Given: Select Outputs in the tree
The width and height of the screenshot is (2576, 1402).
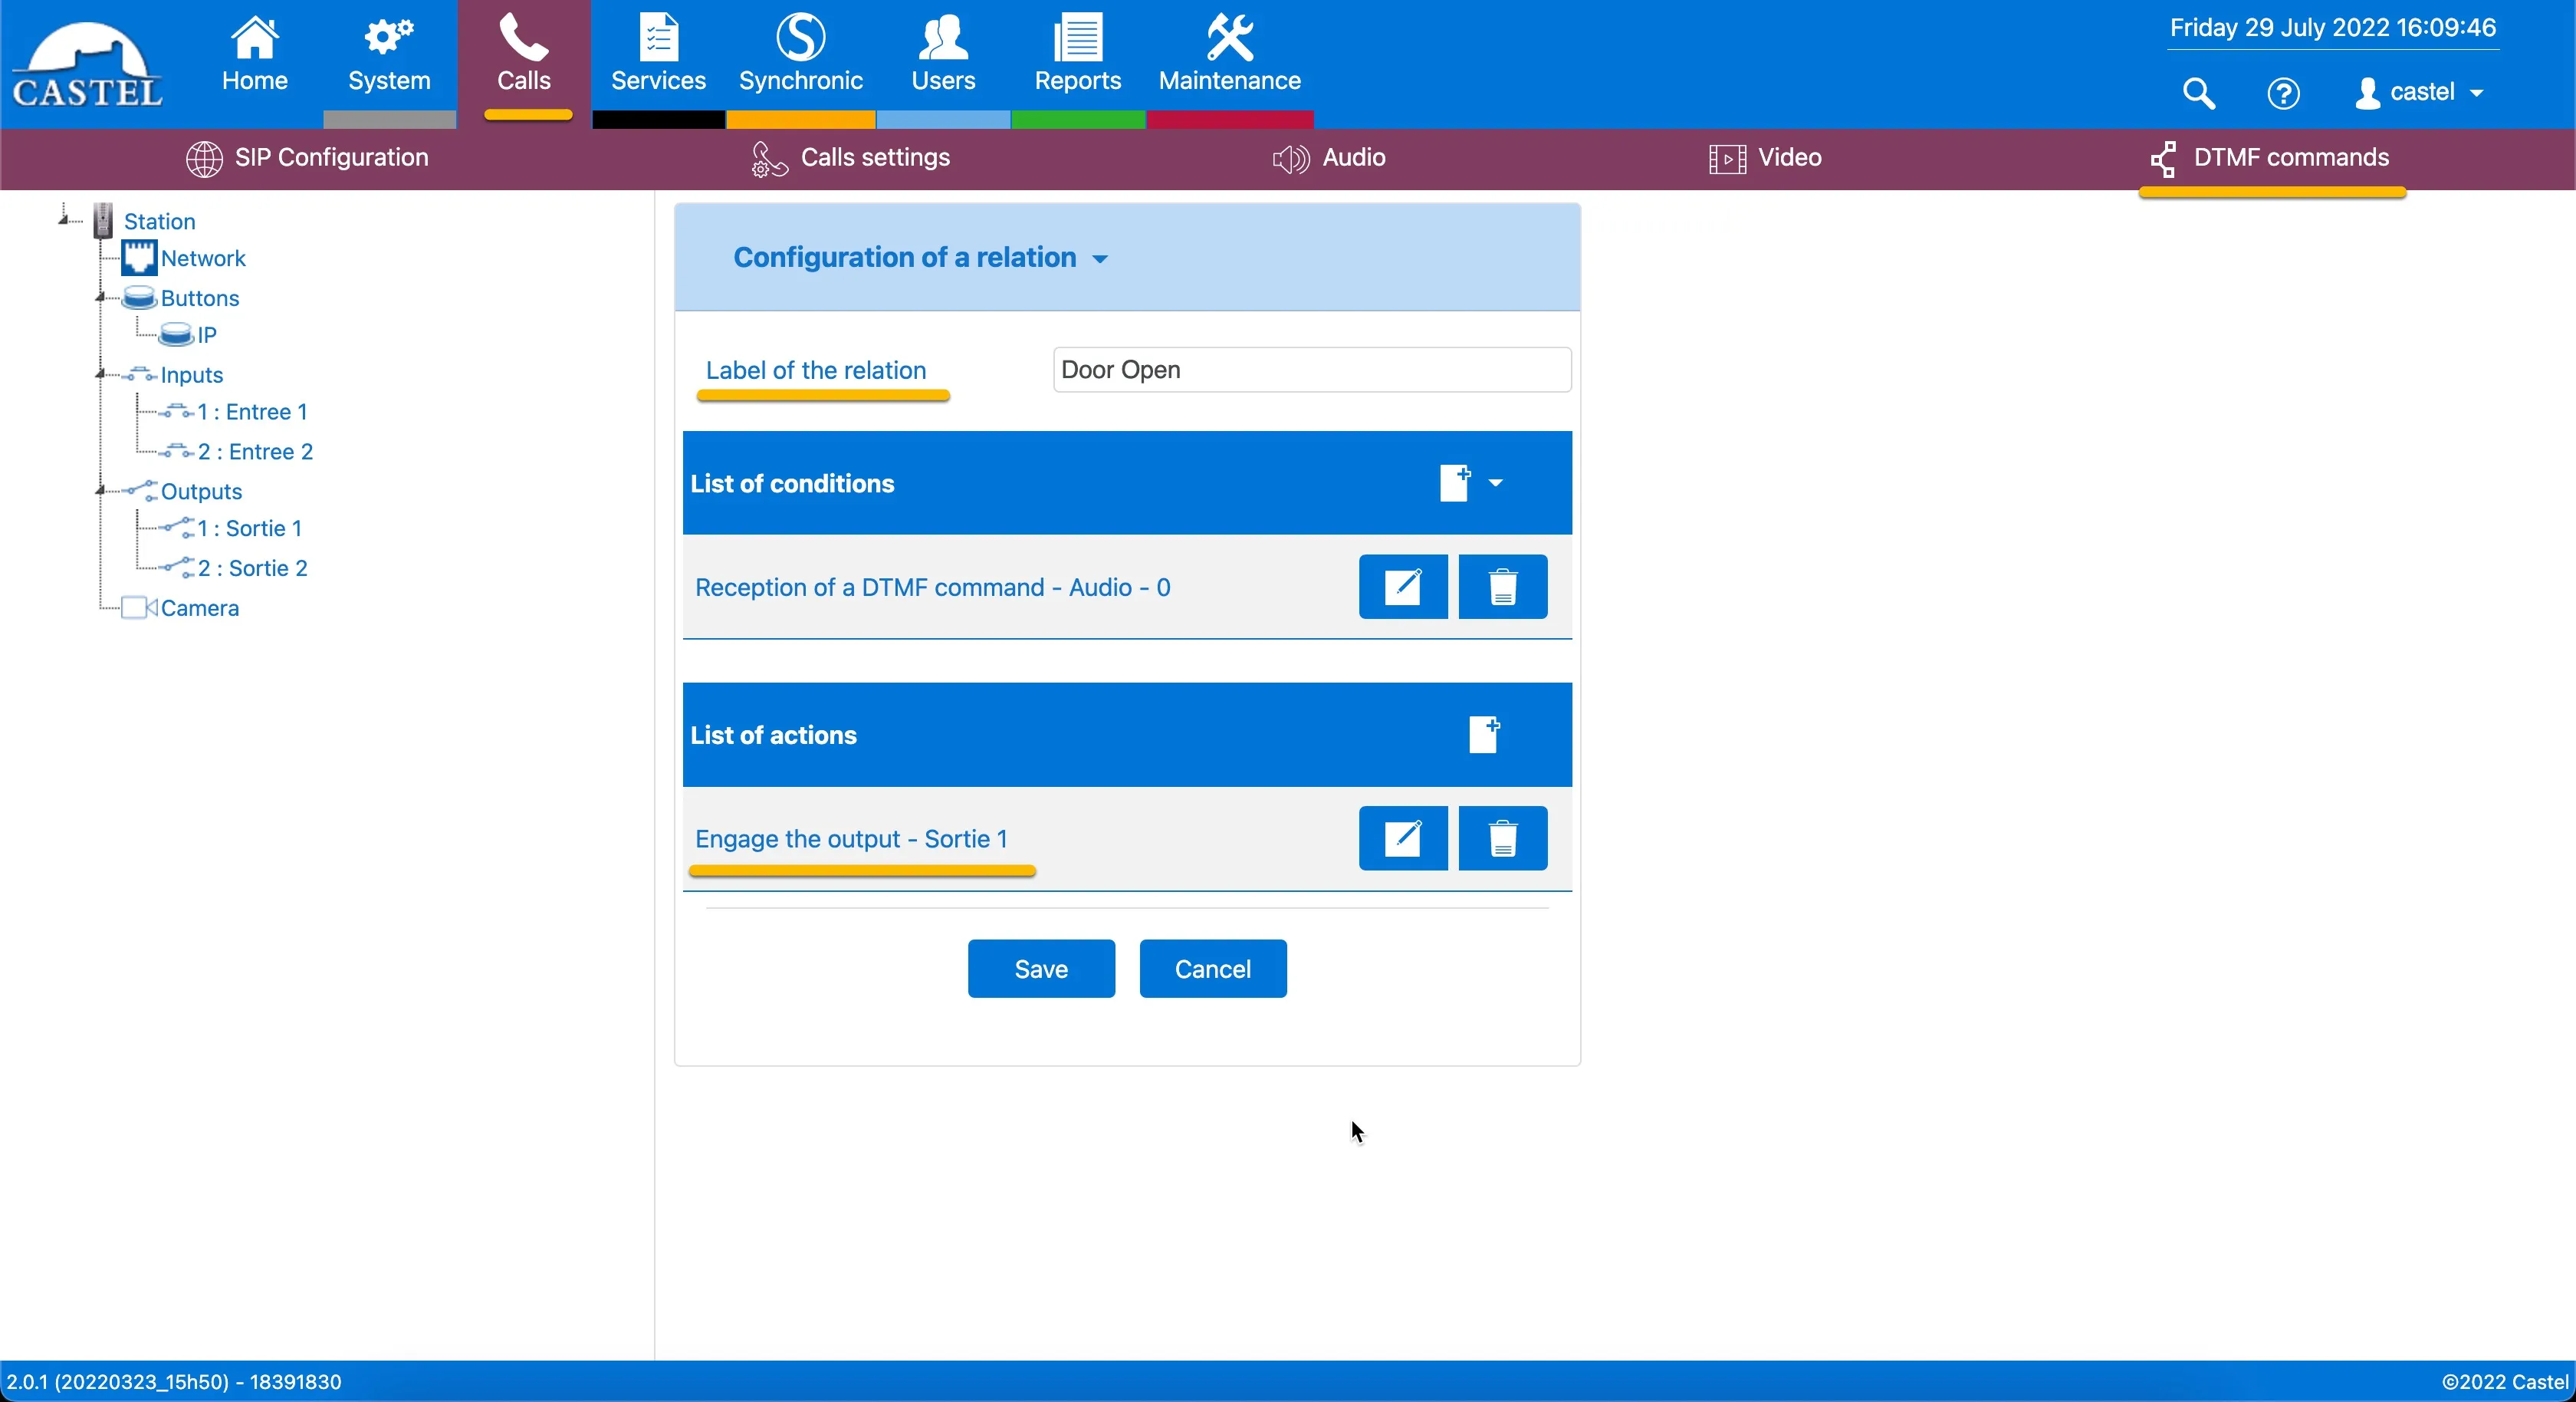Looking at the screenshot, I should point(201,492).
